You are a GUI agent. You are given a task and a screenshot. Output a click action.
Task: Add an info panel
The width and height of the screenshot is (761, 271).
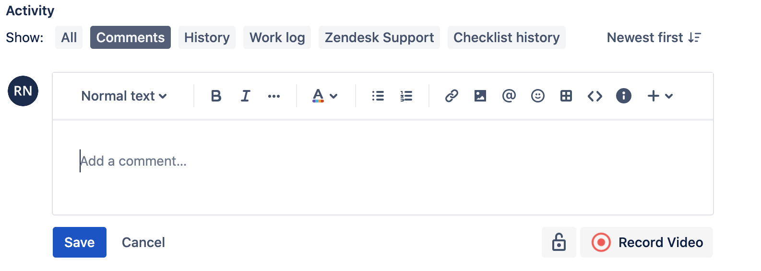(x=623, y=96)
